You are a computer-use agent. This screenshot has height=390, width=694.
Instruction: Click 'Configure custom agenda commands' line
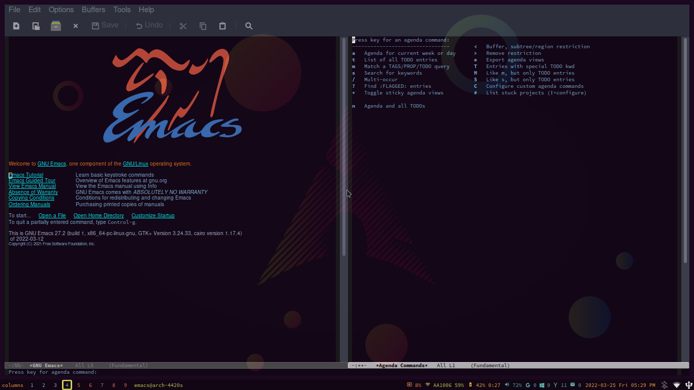tap(535, 86)
